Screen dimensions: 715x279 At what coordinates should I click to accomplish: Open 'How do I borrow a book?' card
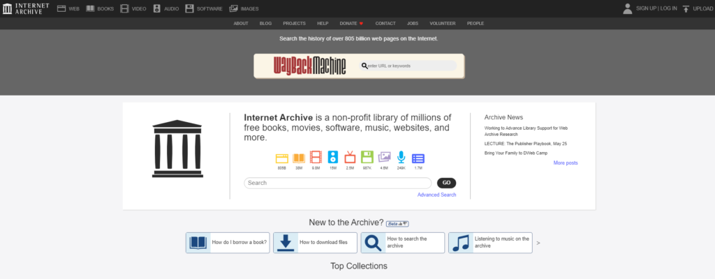pyautogui.click(x=228, y=243)
